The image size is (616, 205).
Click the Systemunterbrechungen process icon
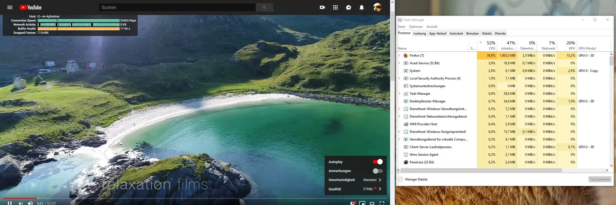tap(406, 86)
